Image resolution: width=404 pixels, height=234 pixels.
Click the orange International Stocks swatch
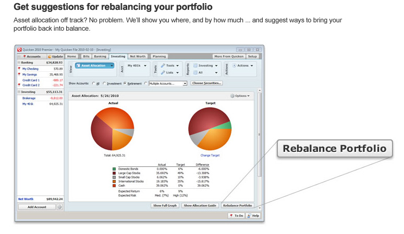pos(114,181)
